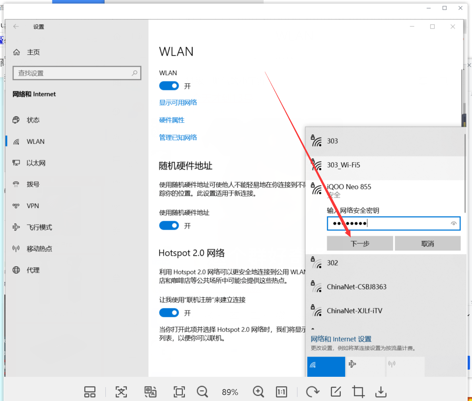472x401 pixels.
Task: Click the fit-to-window icon
Action: [179, 392]
